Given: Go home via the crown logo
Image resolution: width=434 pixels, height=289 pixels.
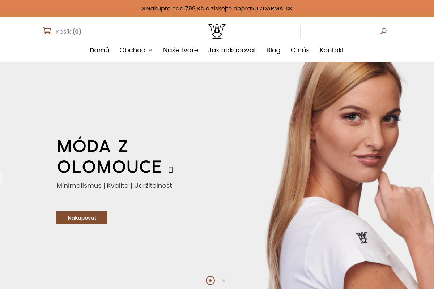Looking at the screenshot, I should [217, 31].
